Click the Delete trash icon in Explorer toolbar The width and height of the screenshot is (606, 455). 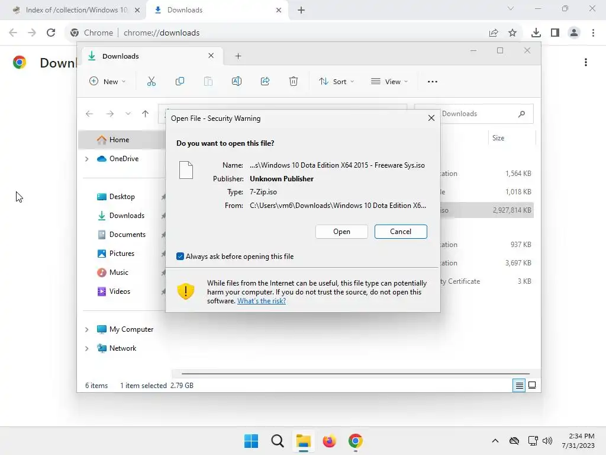point(294,81)
